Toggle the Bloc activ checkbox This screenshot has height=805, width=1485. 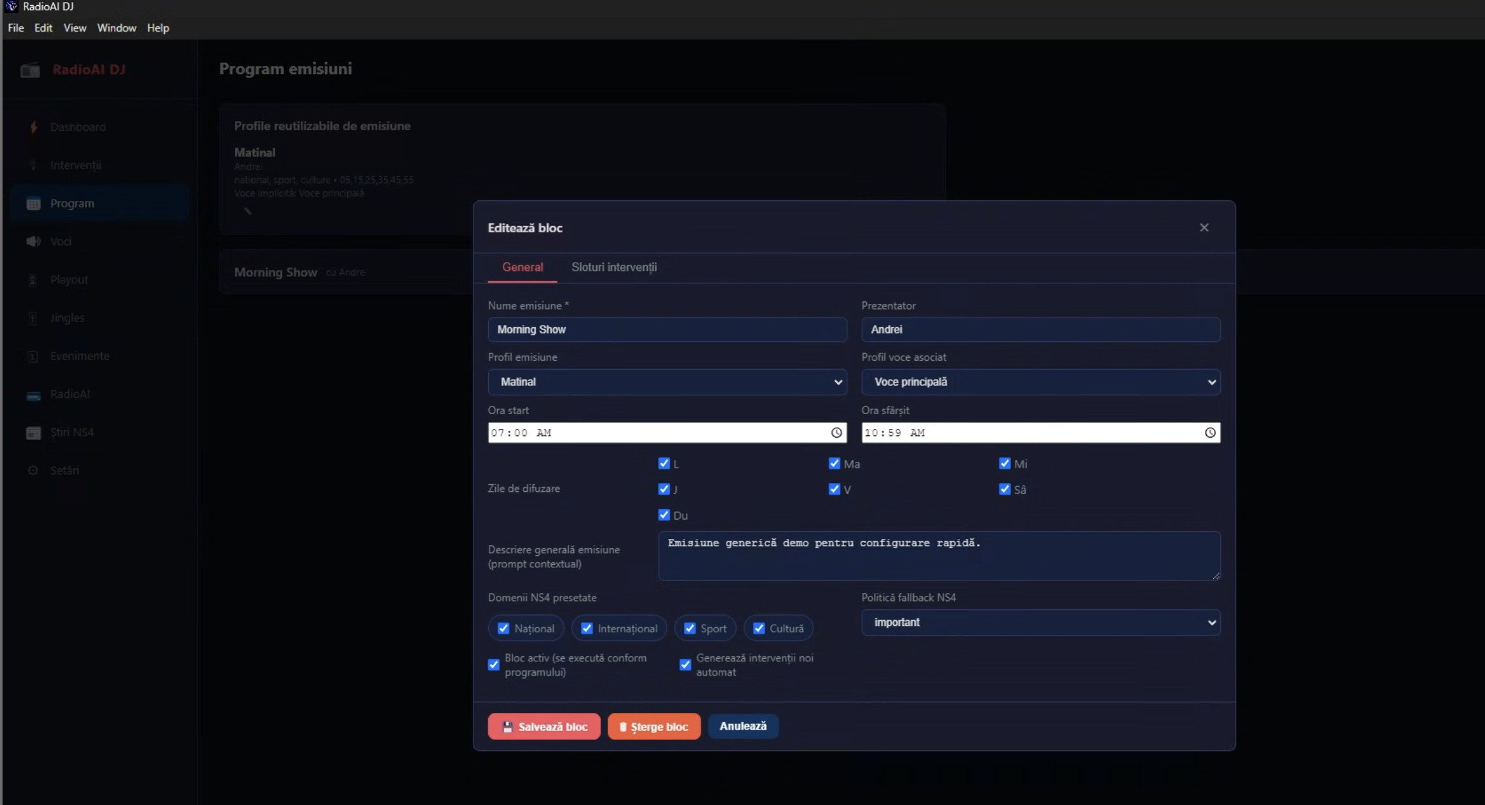pyautogui.click(x=493, y=665)
